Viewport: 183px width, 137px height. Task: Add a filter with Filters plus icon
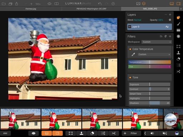pos(170,36)
